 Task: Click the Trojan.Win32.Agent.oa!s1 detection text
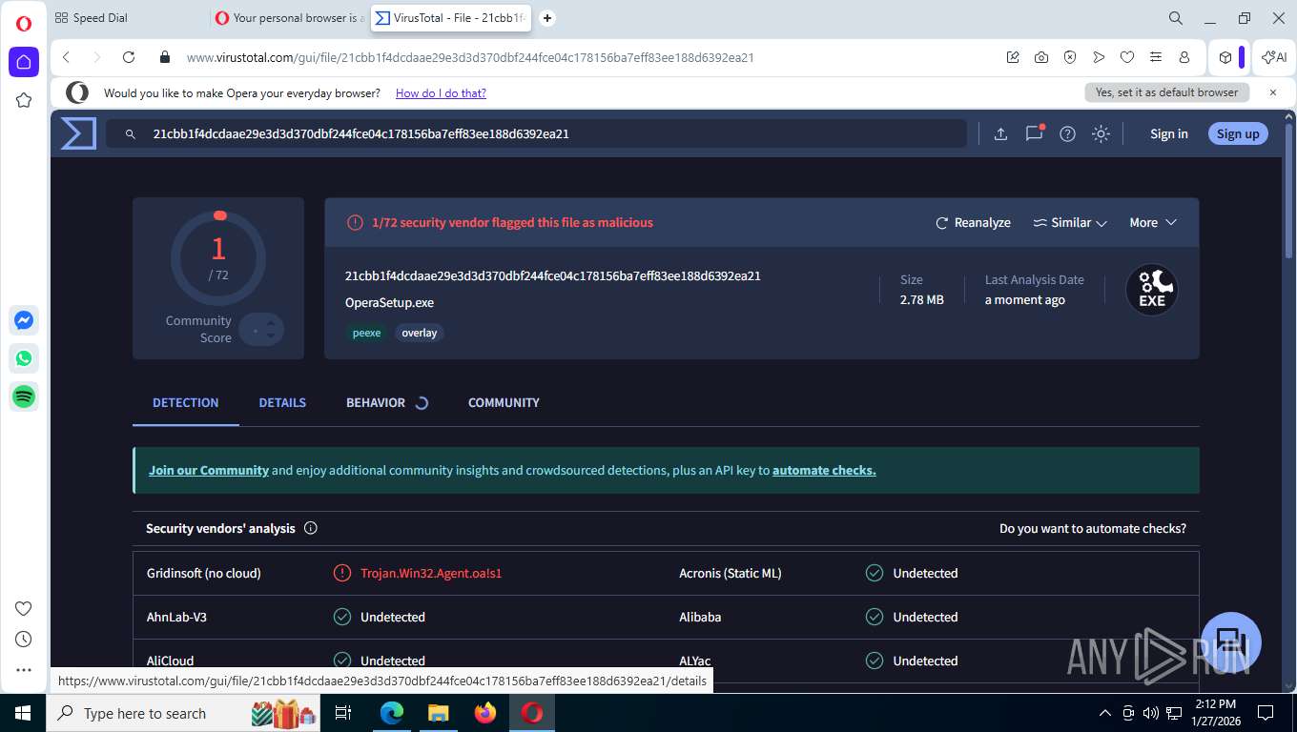(x=431, y=573)
